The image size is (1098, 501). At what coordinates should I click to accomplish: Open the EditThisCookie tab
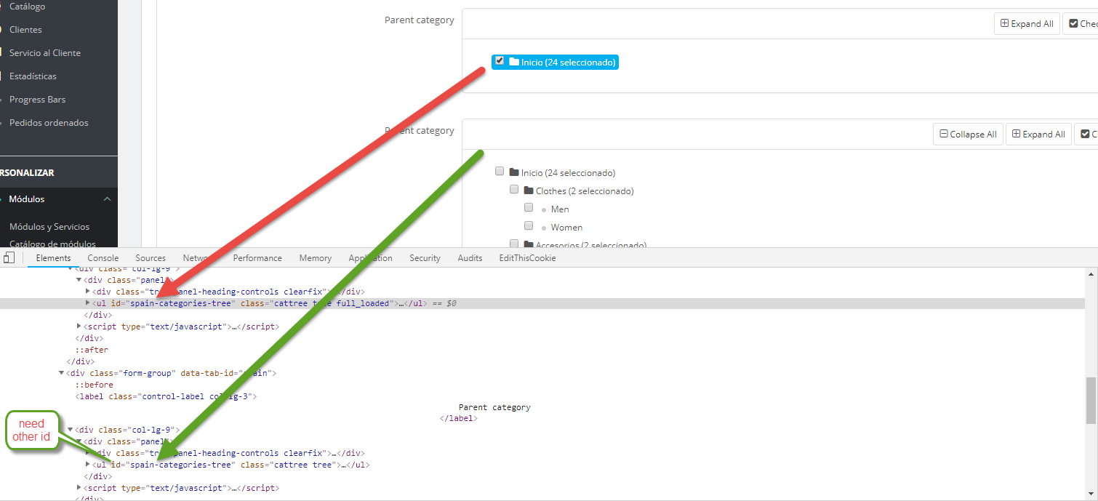coord(527,257)
